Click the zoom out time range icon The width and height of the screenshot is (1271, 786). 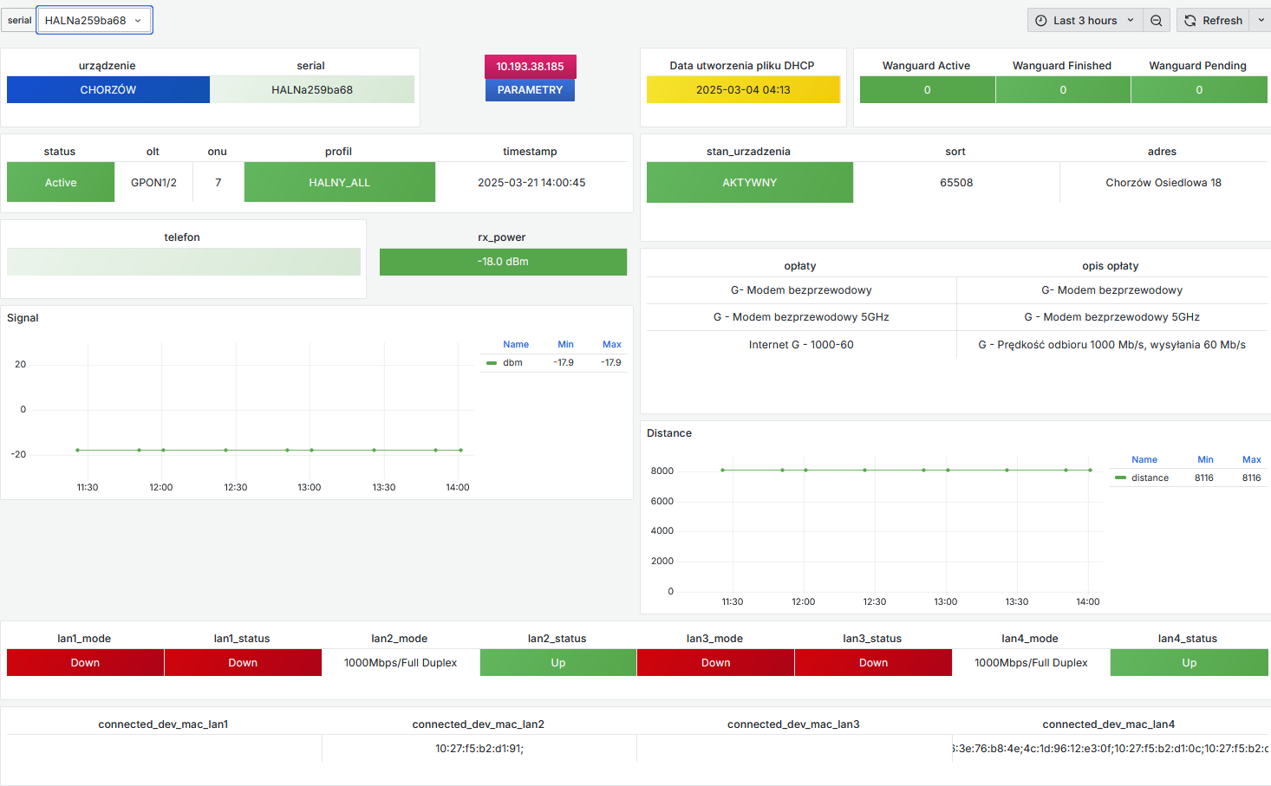(x=1156, y=21)
